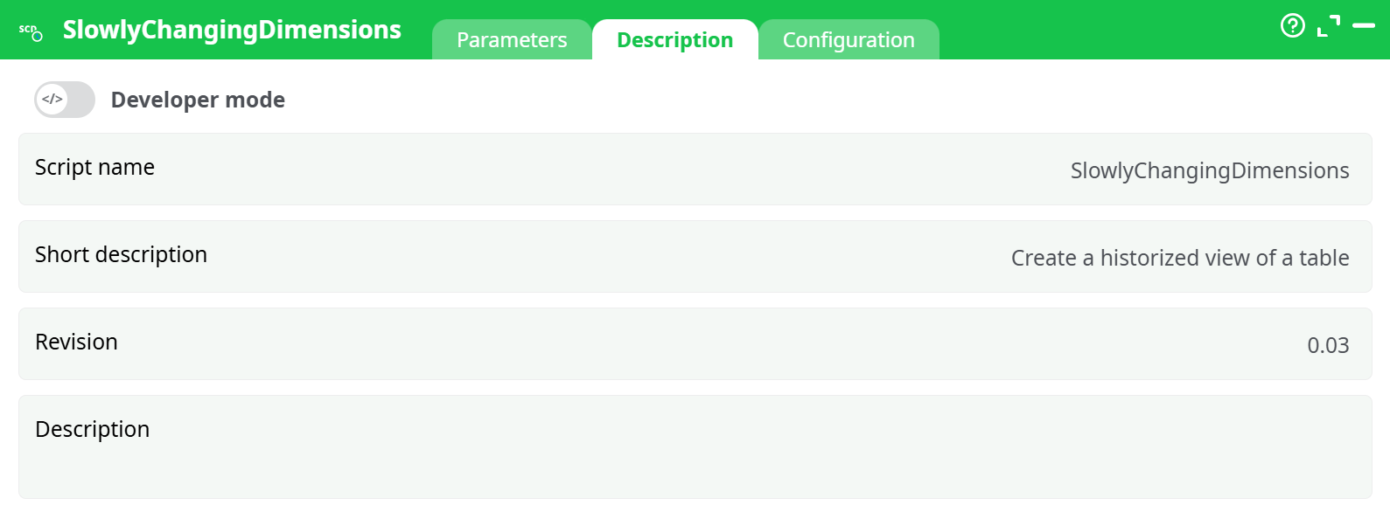Click the code icon on the Developer mode knob
1390x519 pixels.
pyautogui.click(x=52, y=100)
